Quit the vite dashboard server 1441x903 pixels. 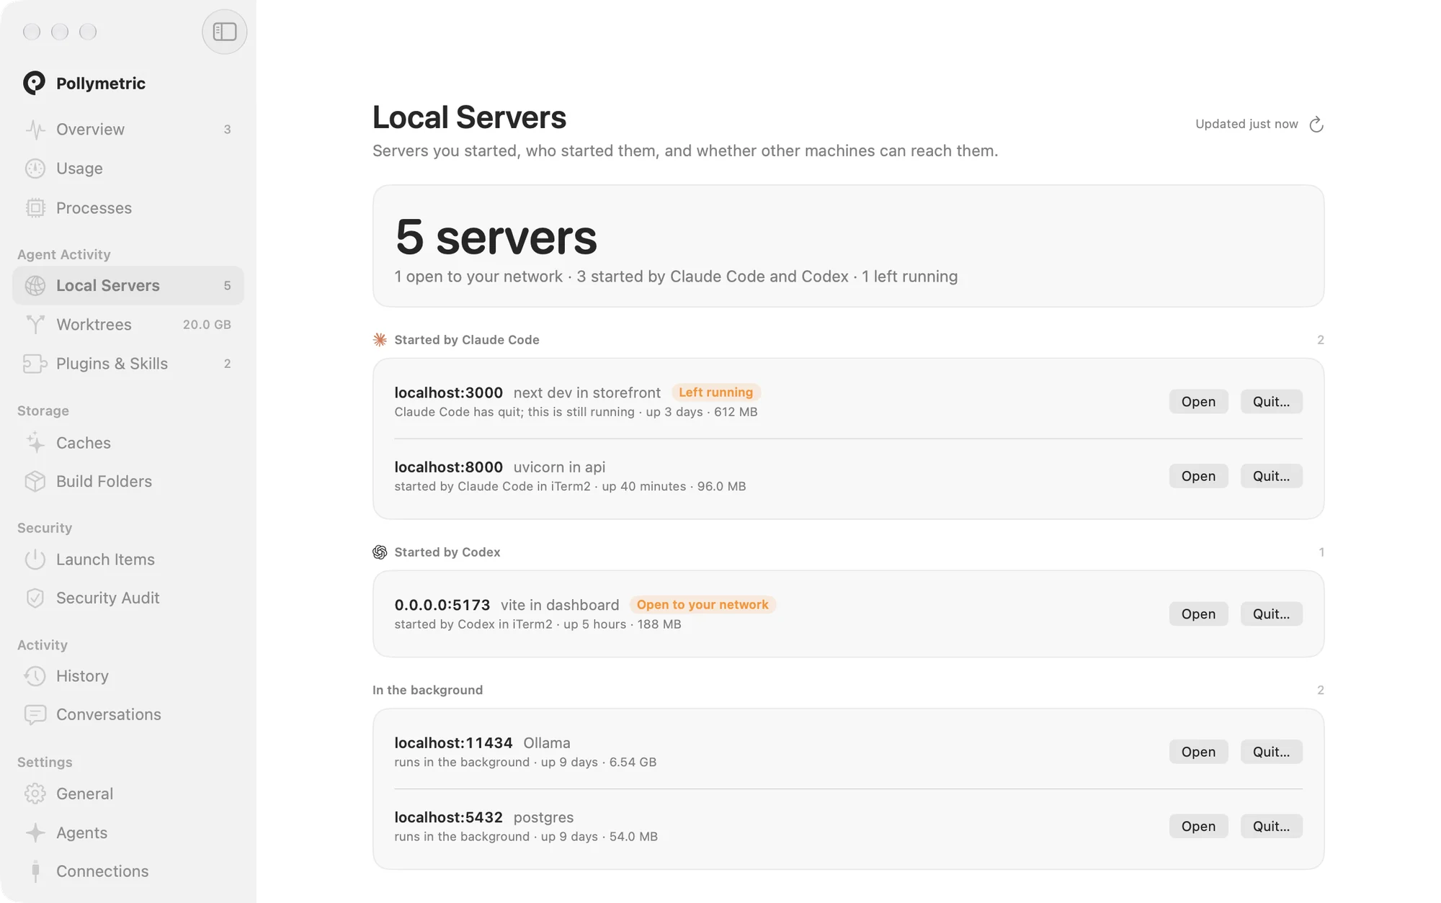point(1271,614)
